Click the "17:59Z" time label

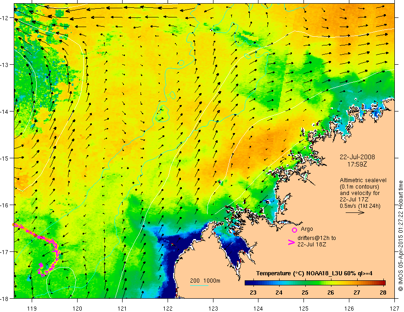coord(357,164)
